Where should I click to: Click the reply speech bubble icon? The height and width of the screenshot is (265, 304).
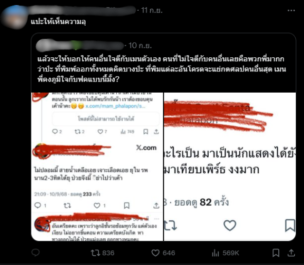tap(36, 252)
